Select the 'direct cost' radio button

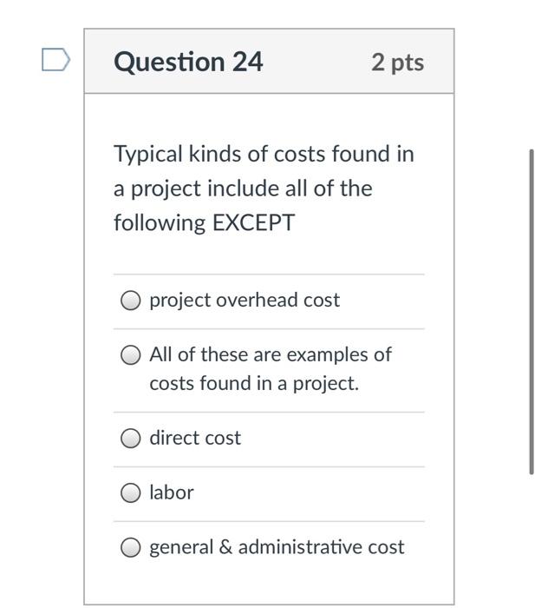point(130,439)
